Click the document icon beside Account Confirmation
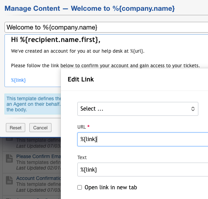Screen dimensions: 208x199 pos(9,181)
